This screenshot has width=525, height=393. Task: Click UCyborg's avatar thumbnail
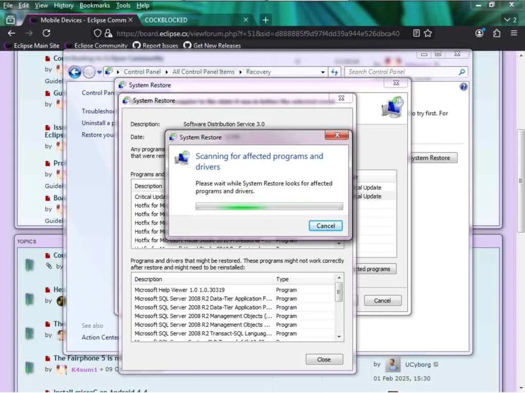point(393,364)
